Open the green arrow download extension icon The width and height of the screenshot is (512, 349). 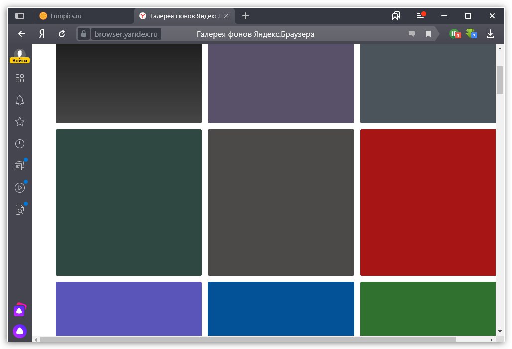tap(471, 34)
